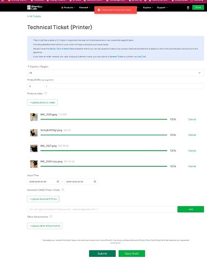Open the Support menu

coord(162,8)
